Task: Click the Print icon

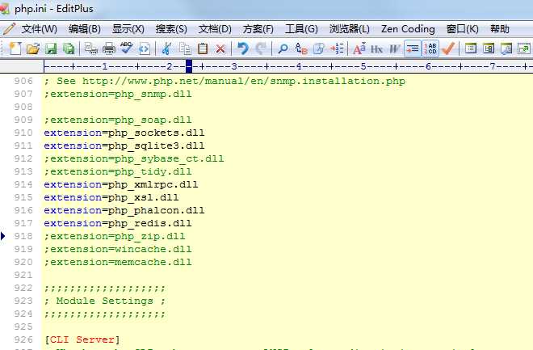Action: click(109, 48)
